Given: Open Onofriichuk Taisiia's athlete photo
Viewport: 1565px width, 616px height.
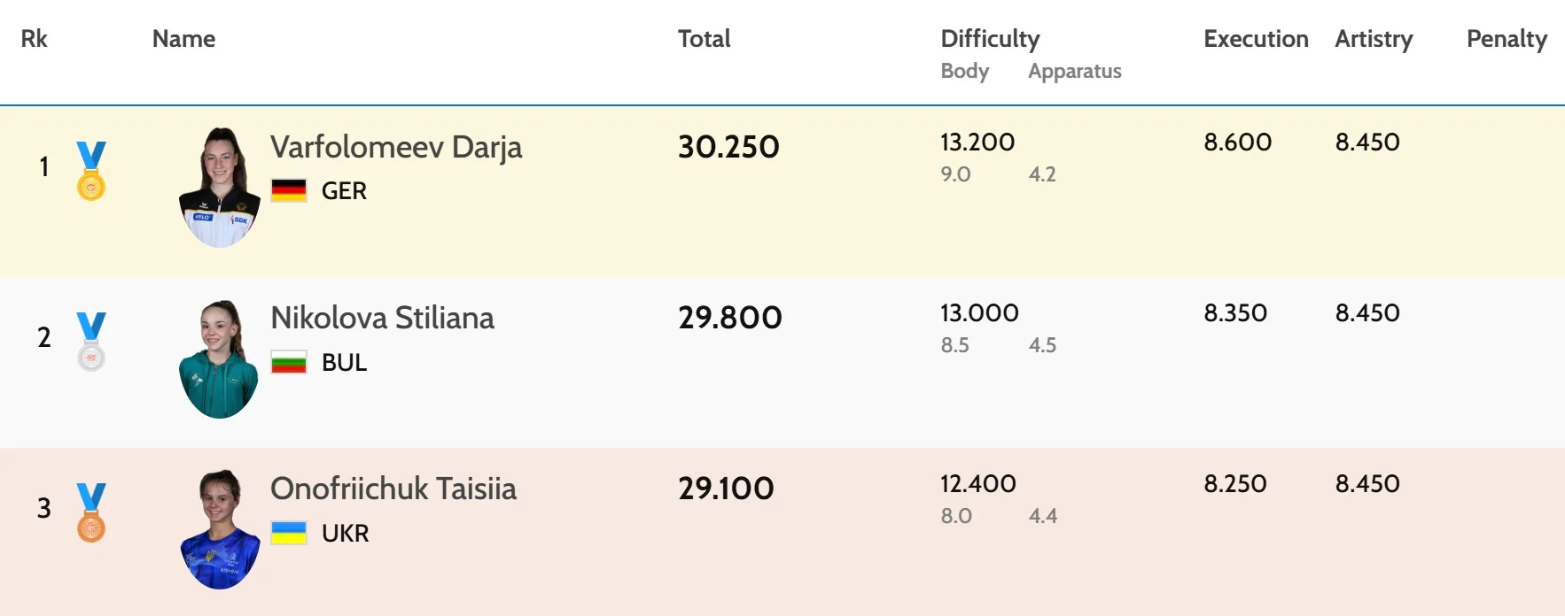Looking at the screenshot, I should [220, 529].
